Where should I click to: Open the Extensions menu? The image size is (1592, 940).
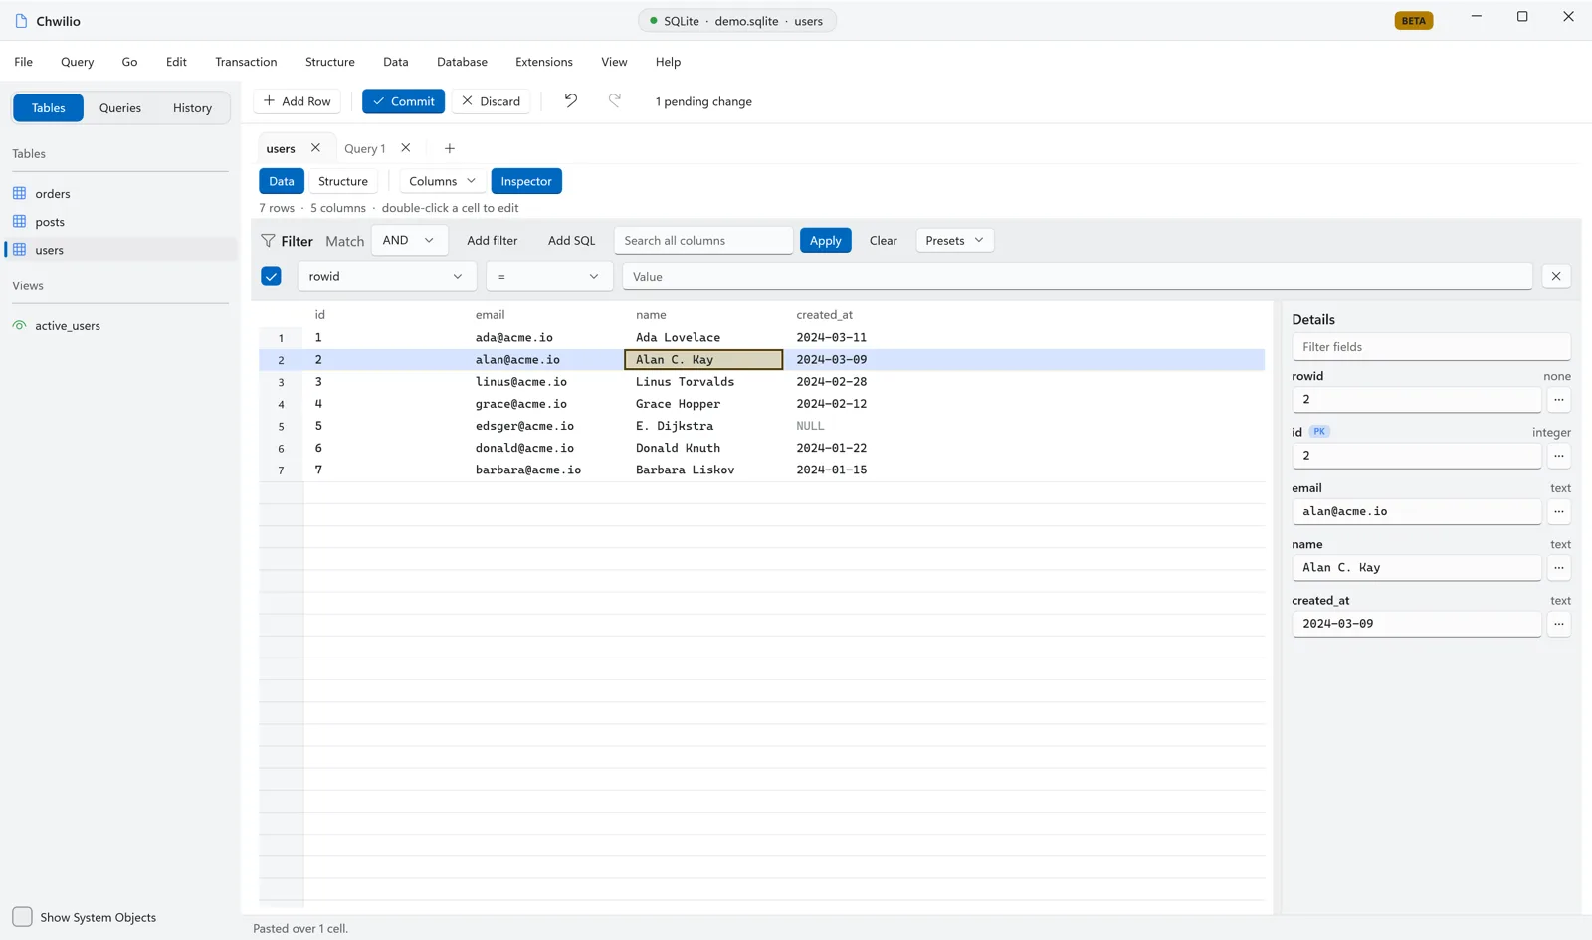(x=544, y=62)
